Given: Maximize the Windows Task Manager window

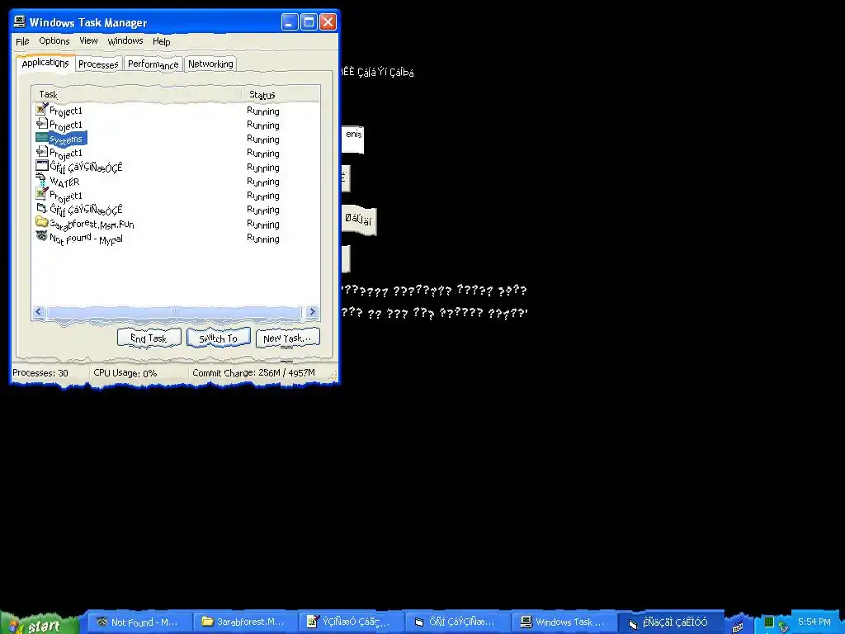Looking at the screenshot, I should tap(309, 22).
